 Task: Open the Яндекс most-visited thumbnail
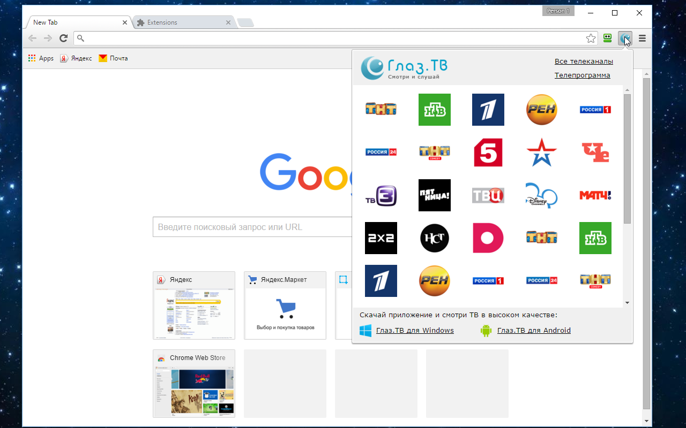[x=194, y=305]
